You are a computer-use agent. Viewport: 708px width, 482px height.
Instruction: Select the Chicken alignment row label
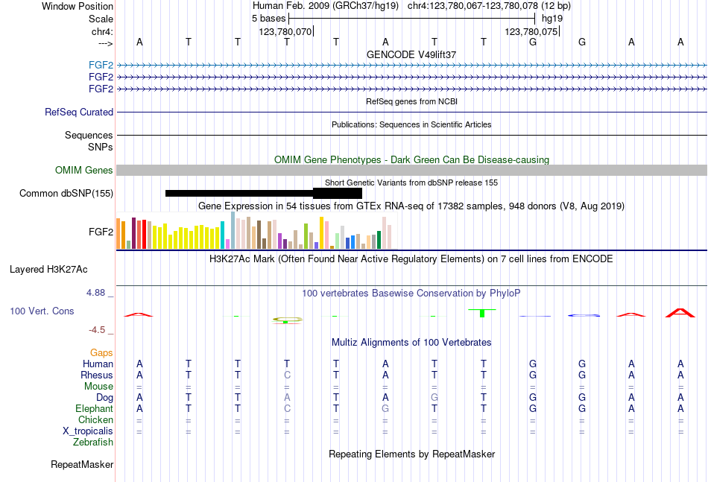(x=95, y=419)
